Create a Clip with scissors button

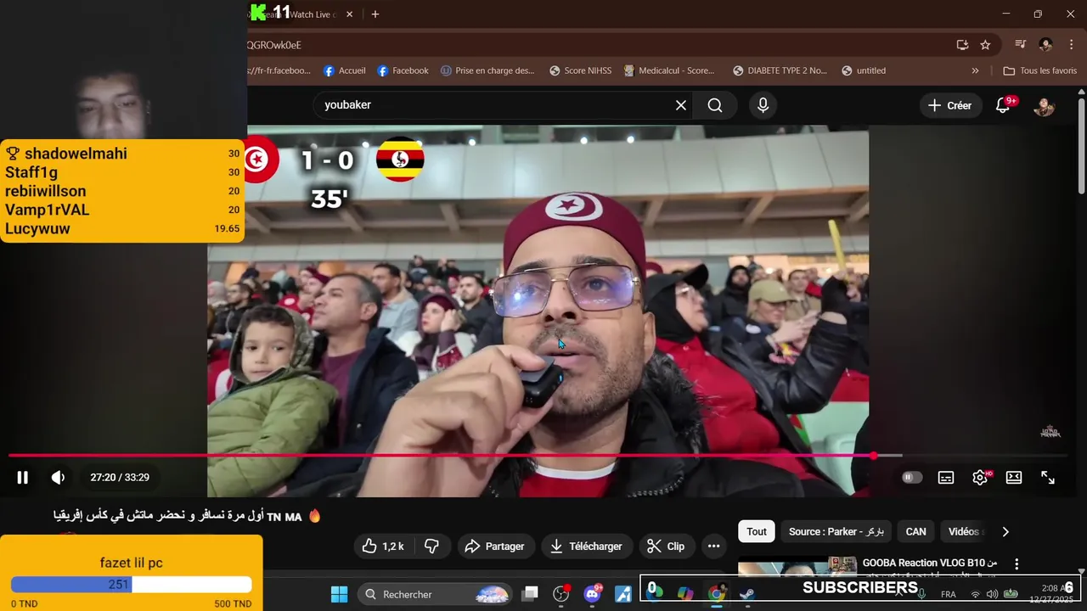coord(666,547)
